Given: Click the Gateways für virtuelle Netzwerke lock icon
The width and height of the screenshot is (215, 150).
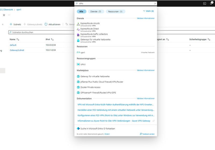Looking at the screenshot, I should pos(78,40).
